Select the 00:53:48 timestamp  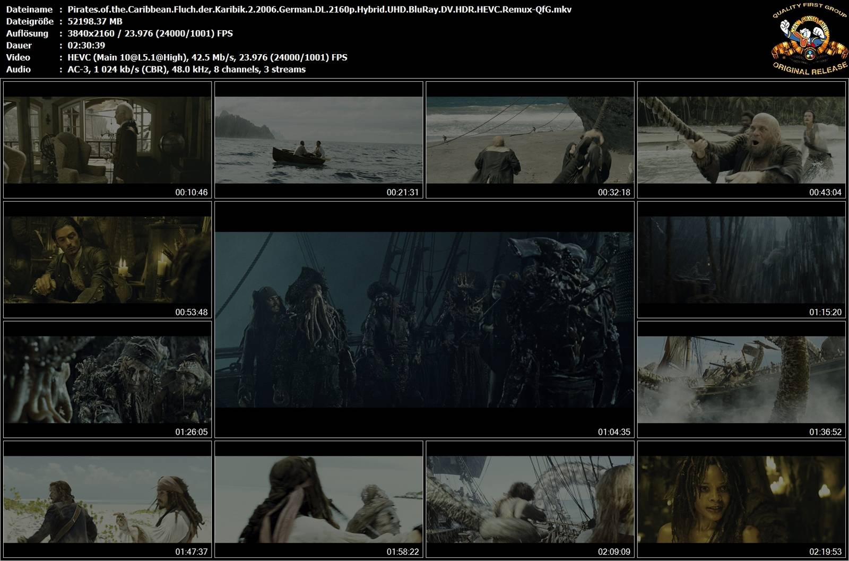(192, 312)
